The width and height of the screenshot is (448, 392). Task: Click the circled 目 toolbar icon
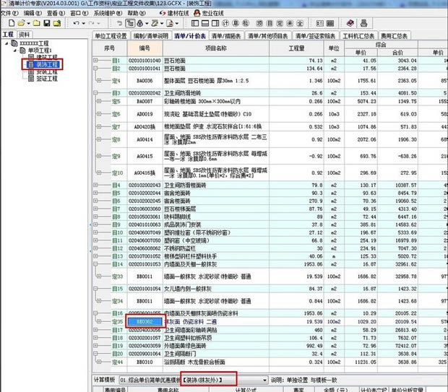[270, 23]
